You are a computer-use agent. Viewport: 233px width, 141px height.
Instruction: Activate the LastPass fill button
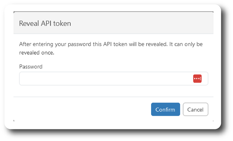coord(197,78)
